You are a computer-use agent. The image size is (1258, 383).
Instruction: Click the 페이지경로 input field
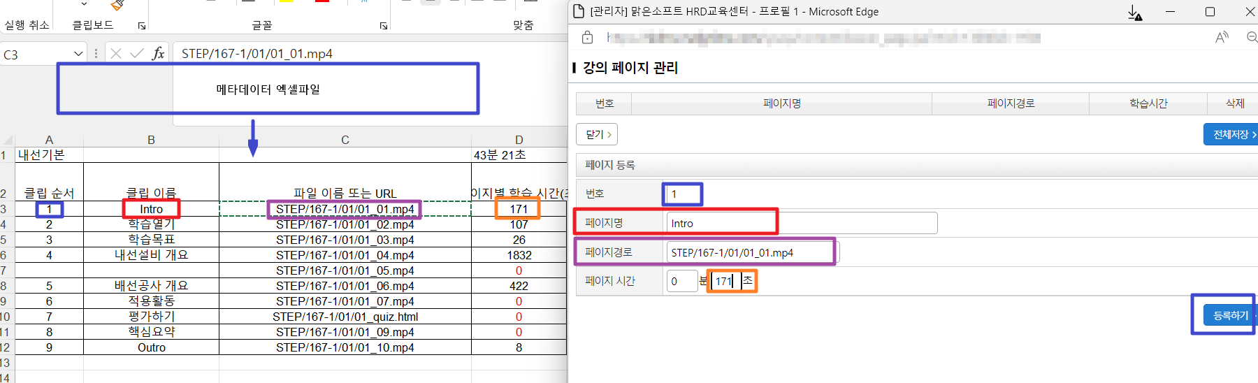coord(752,252)
